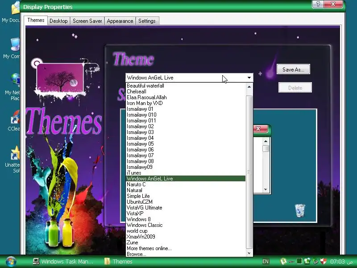Click the Themes taskbar button
This screenshot has height=268, width=357.
pos(118,261)
